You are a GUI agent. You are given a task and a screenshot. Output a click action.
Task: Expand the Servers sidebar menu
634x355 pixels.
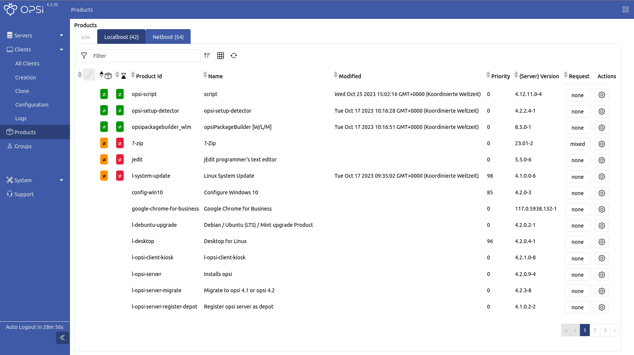coord(35,35)
